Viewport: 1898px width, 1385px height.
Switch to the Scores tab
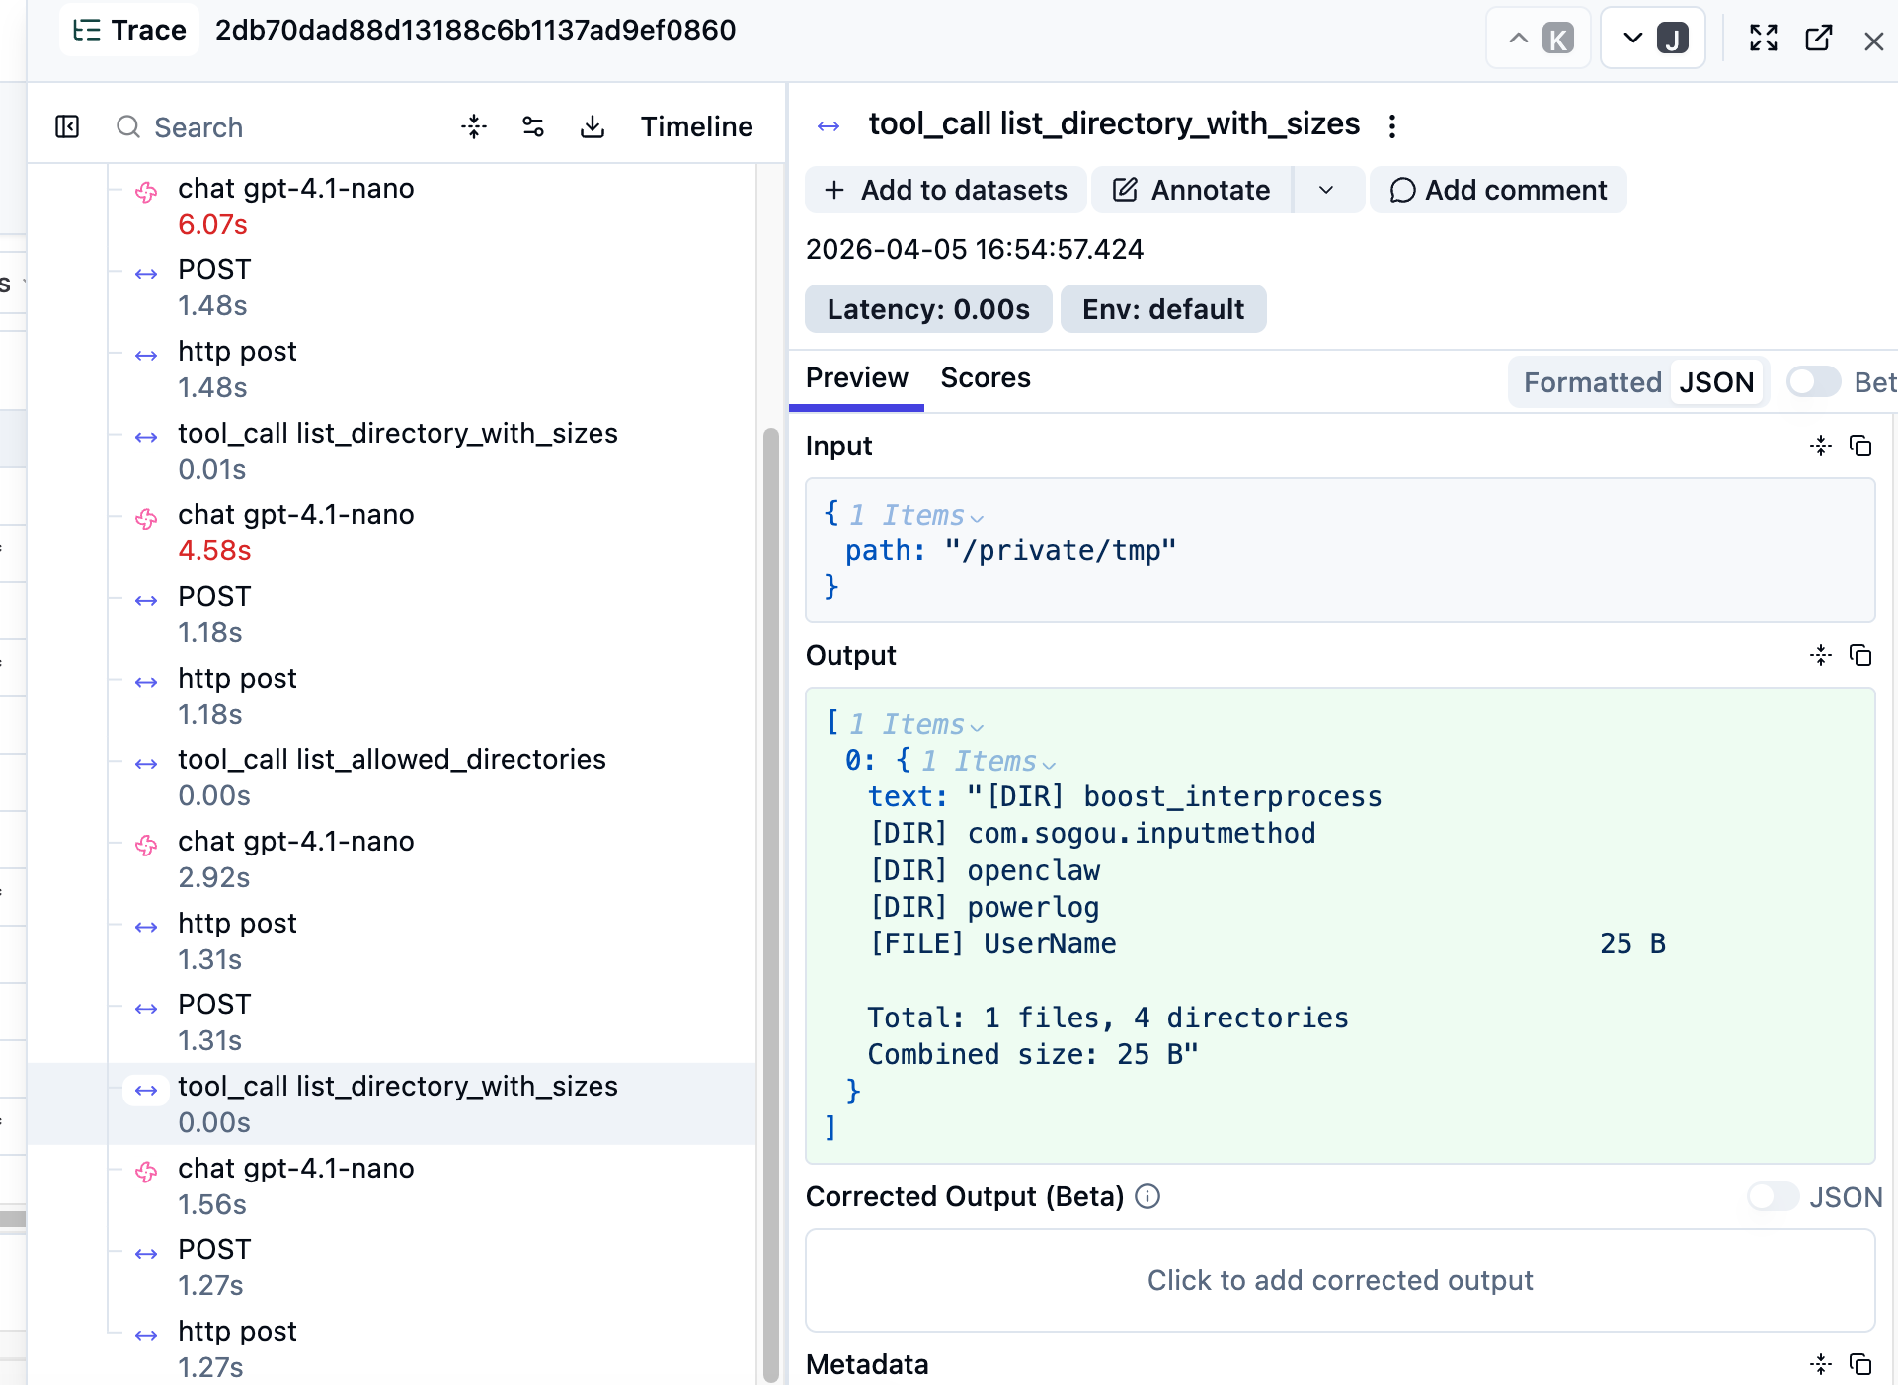tap(985, 378)
